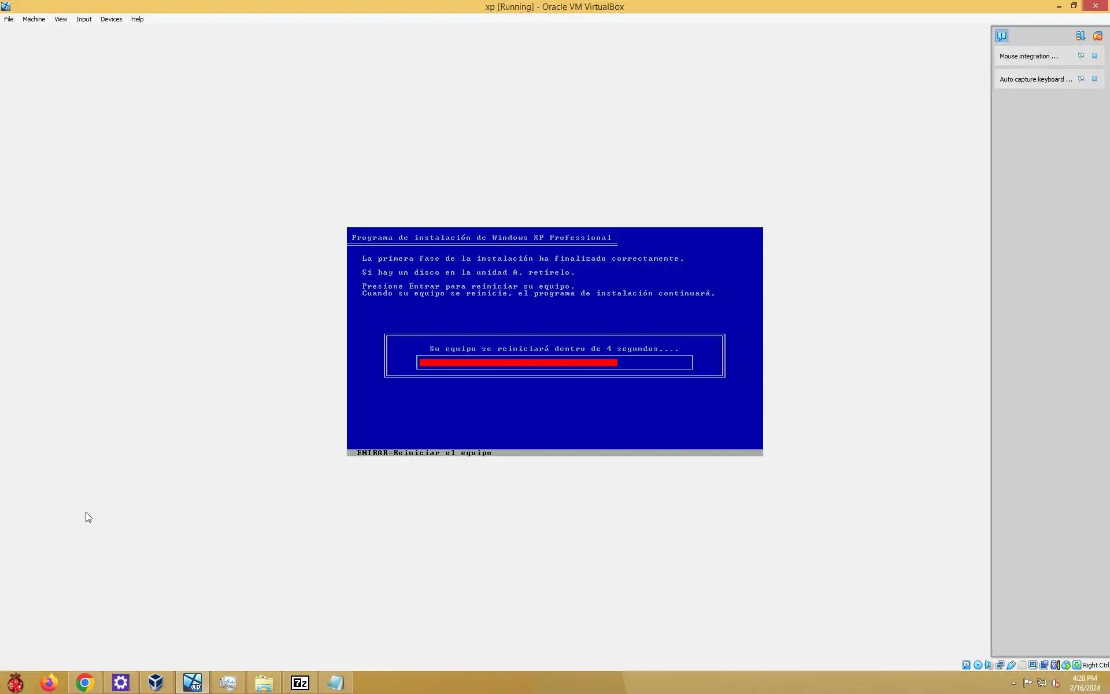Image resolution: width=1110 pixels, height=694 pixels.
Task: Click the network adapters status icon
Action: (1000, 665)
